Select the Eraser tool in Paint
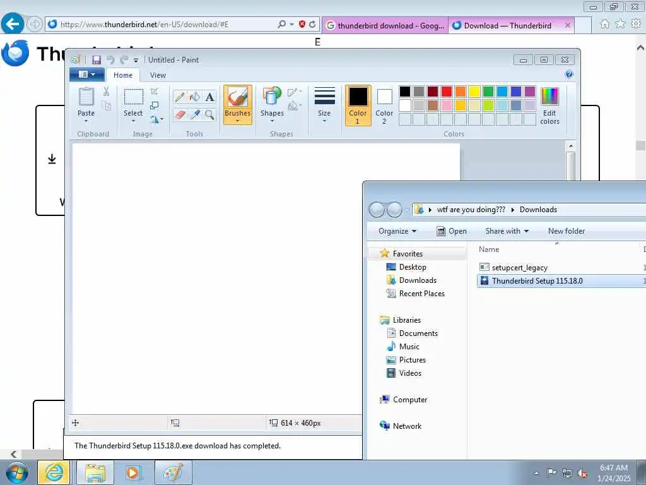Screen dimensions: 646x485 [180, 114]
